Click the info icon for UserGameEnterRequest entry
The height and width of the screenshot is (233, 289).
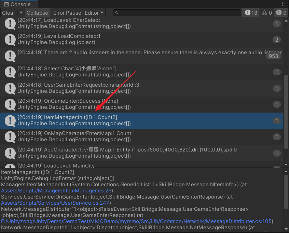[10, 88]
